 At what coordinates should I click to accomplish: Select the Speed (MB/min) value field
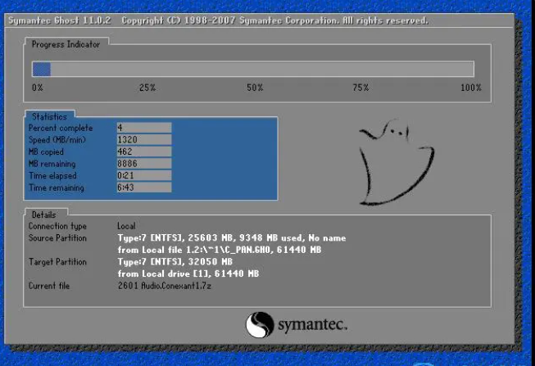click(x=143, y=140)
